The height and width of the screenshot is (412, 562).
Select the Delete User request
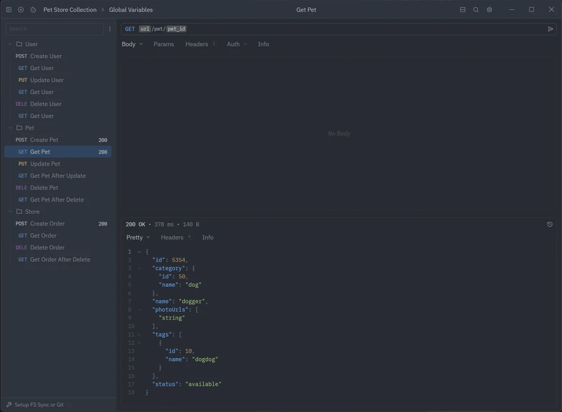[x=58, y=104]
